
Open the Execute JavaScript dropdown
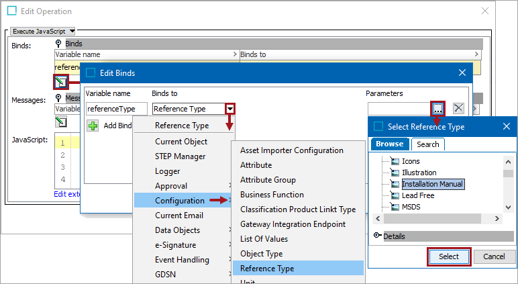pyautogui.click(x=43, y=32)
